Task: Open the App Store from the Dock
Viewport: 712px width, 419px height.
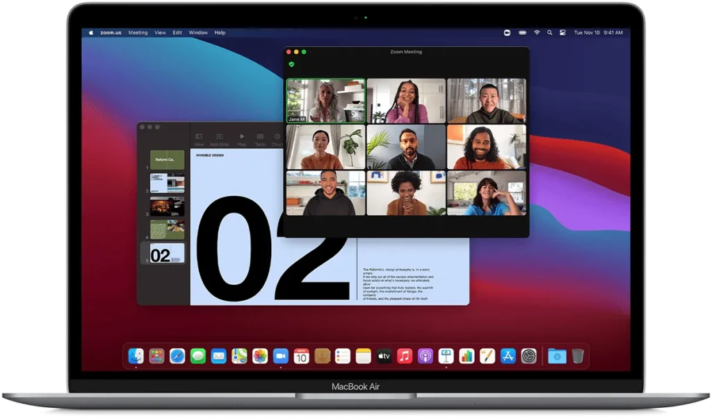Action: (508, 356)
